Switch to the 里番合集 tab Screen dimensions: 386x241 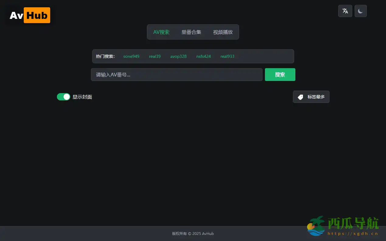[x=191, y=32]
